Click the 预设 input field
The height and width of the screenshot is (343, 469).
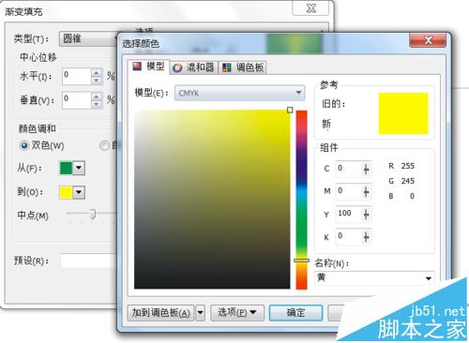pyautogui.click(x=88, y=261)
